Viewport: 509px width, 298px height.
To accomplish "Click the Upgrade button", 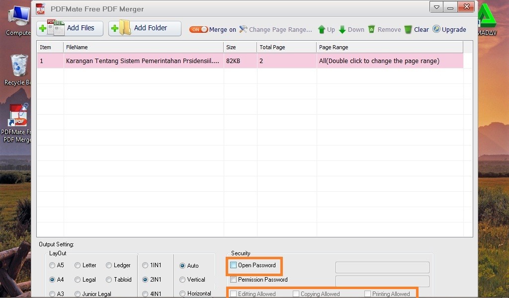I will click(449, 29).
